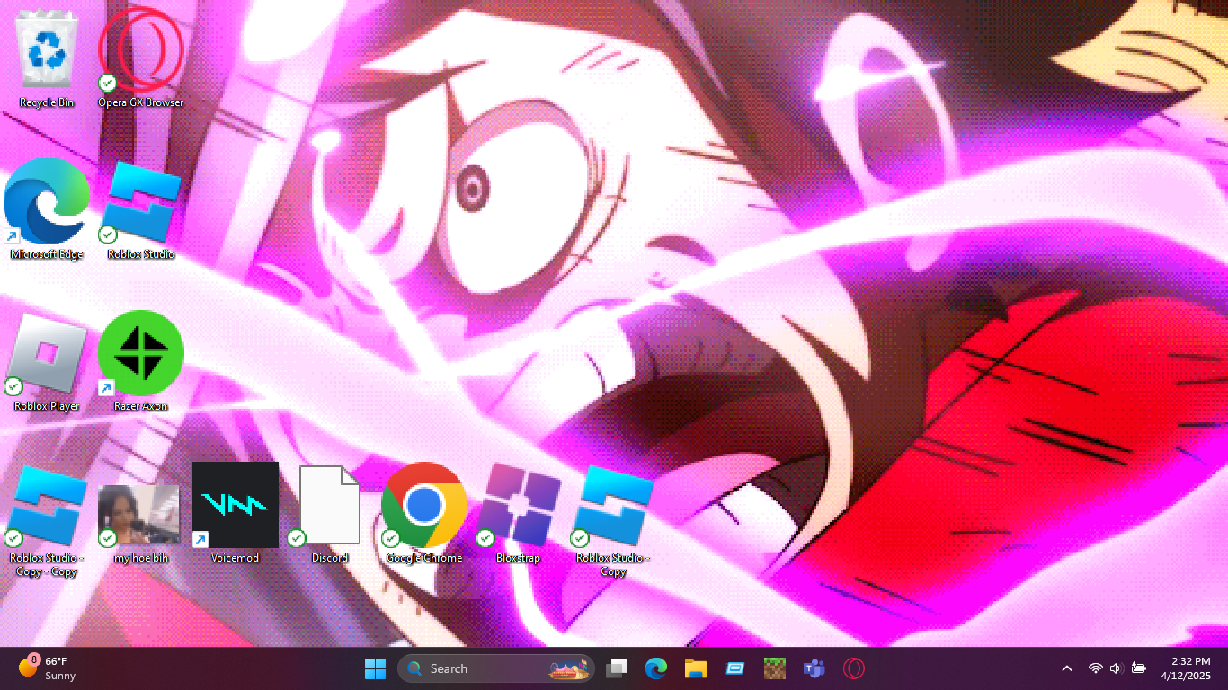Click the speaker volume icon in the tray
Viewport: 1228px width, 690px height.
click(1117, 668)
